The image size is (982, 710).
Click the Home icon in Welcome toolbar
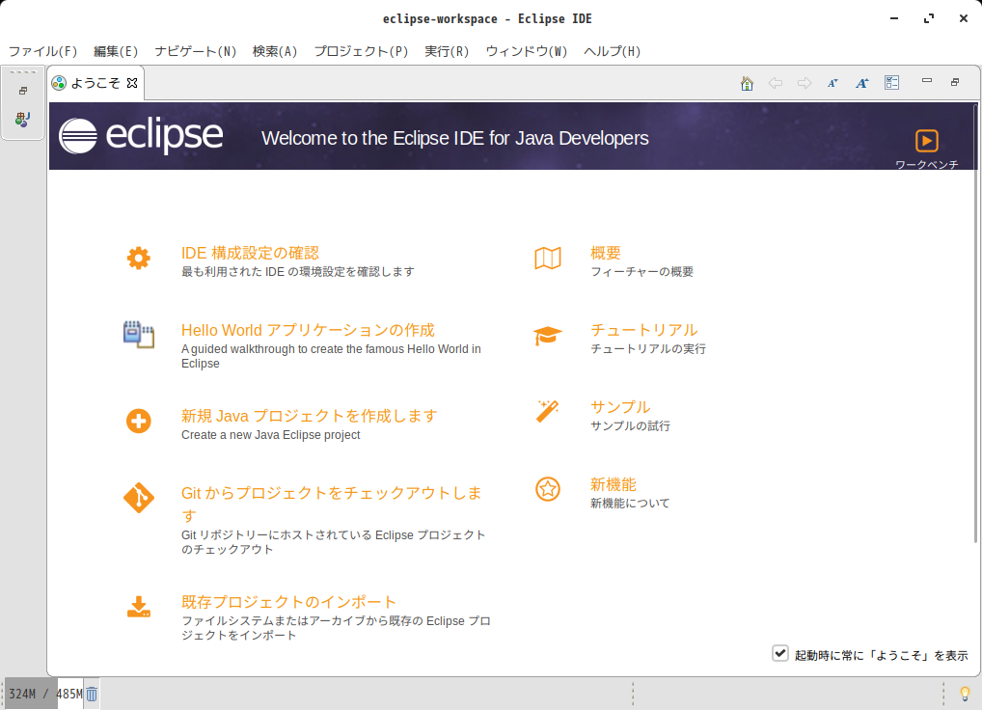click(x=747, y=83)
